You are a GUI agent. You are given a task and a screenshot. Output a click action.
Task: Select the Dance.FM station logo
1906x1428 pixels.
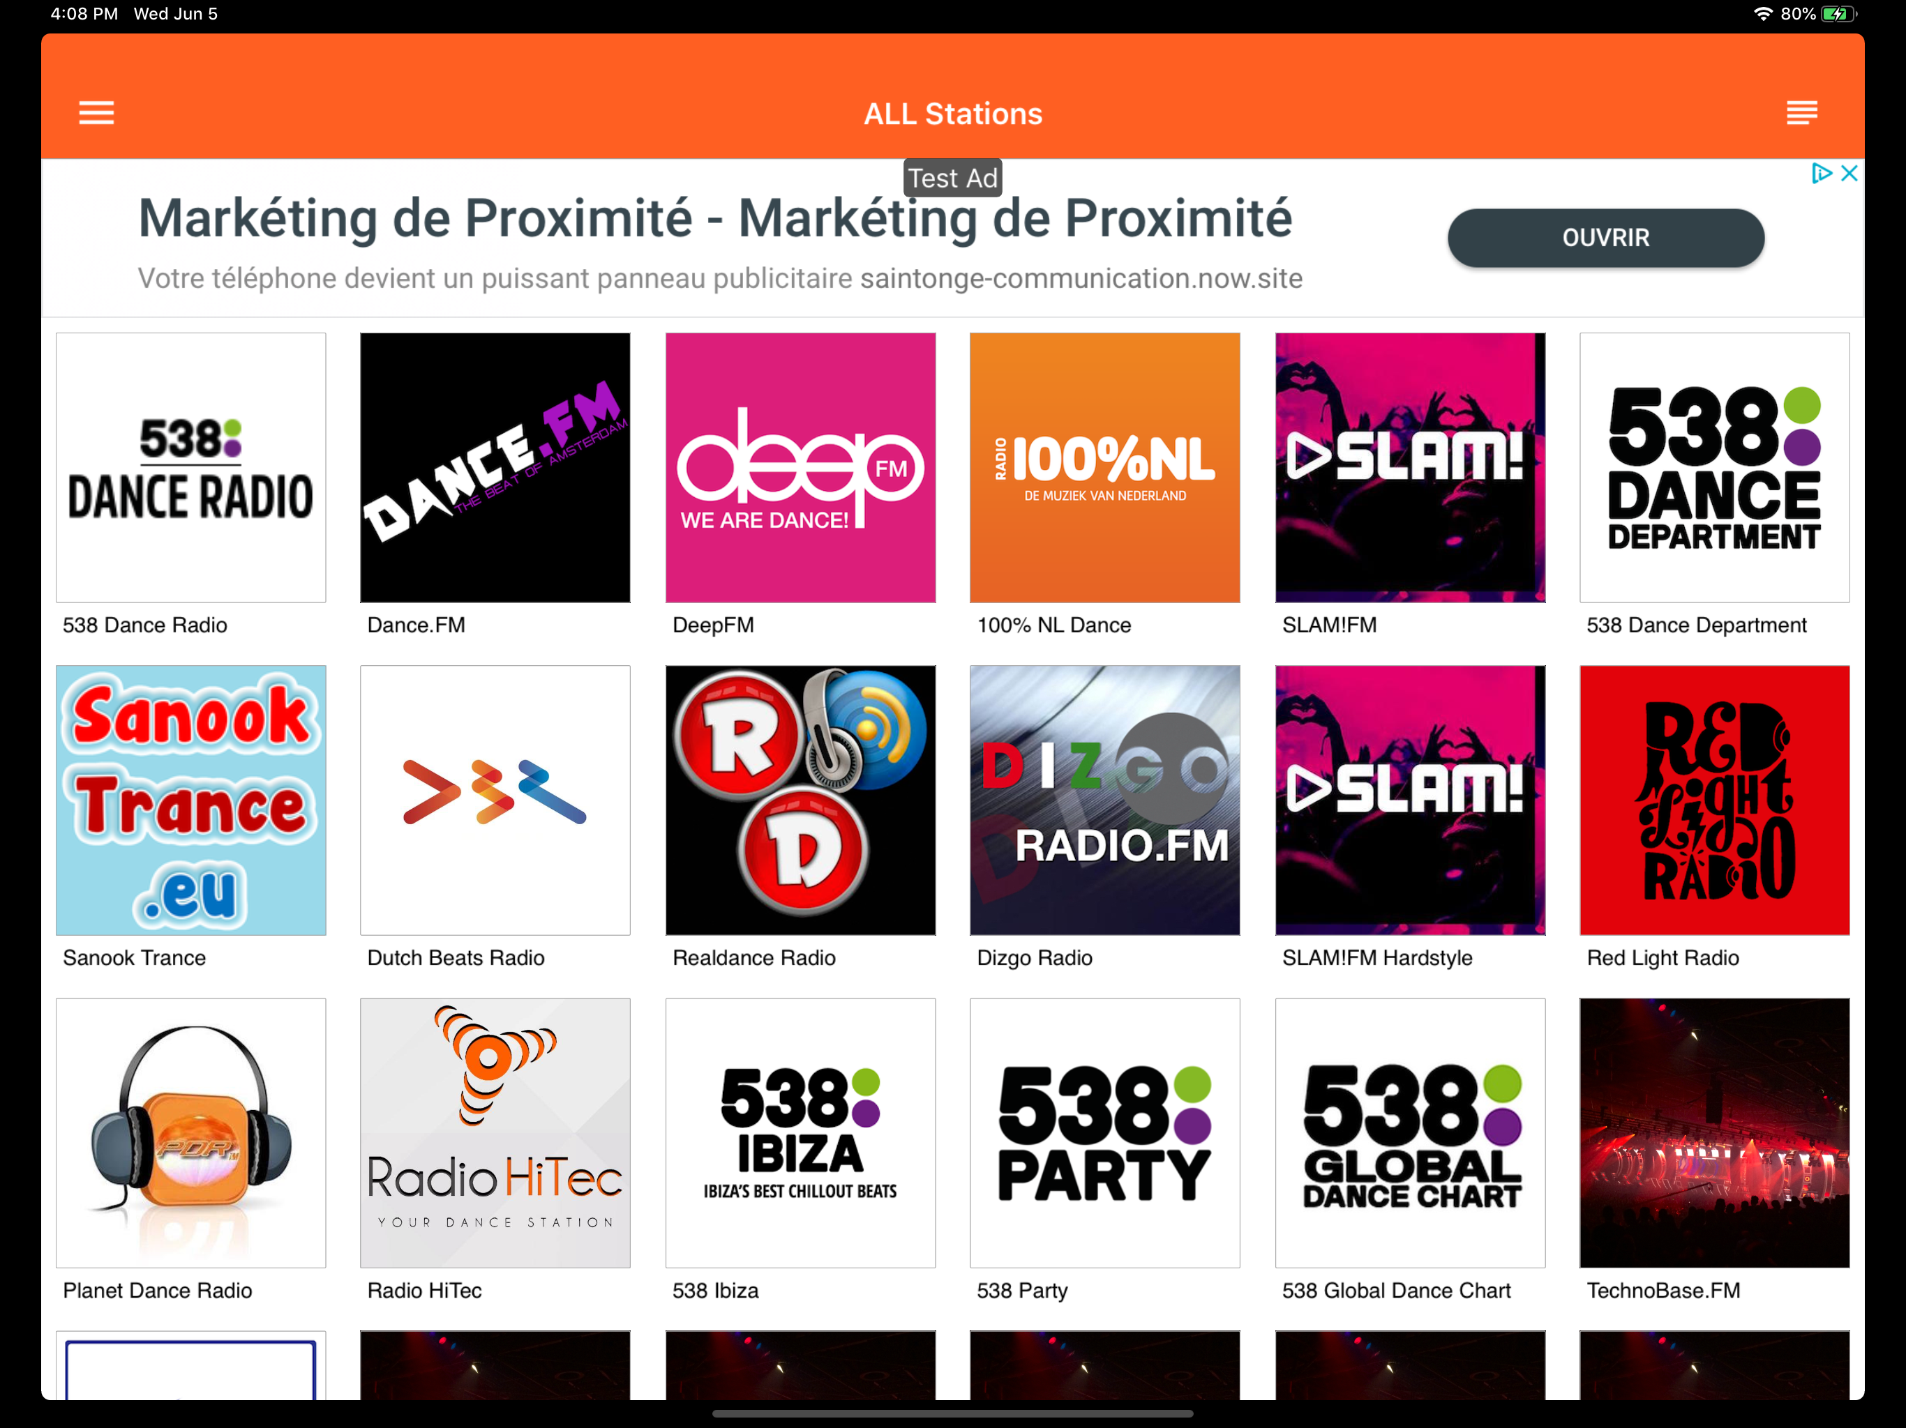click(495, 468)
